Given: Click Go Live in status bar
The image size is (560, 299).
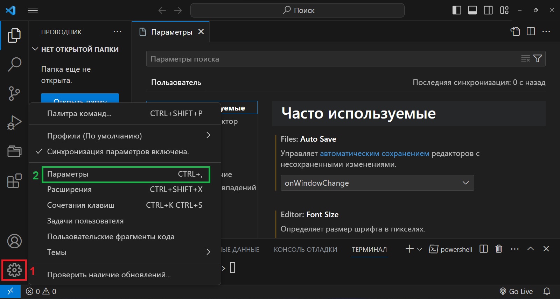Looking at the screenshot, I should click(516, 291).
